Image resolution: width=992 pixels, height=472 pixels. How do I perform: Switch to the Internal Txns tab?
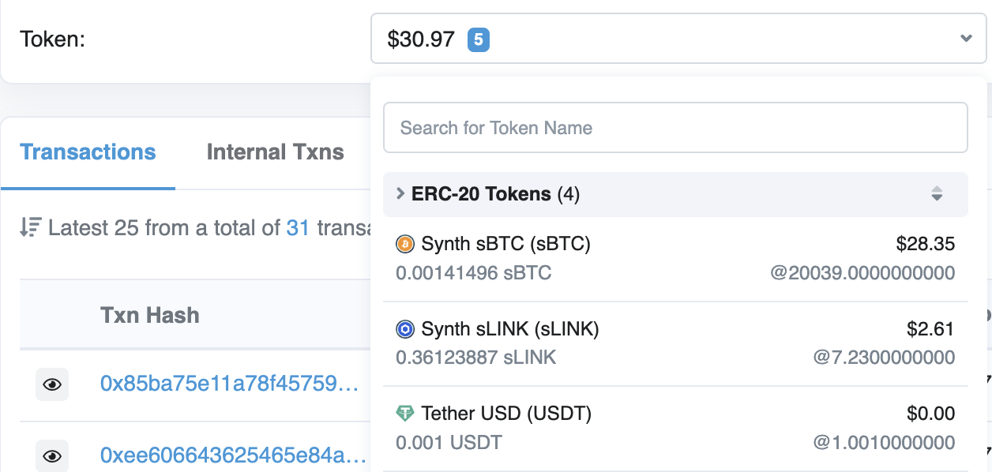click(x=275, y=152)
